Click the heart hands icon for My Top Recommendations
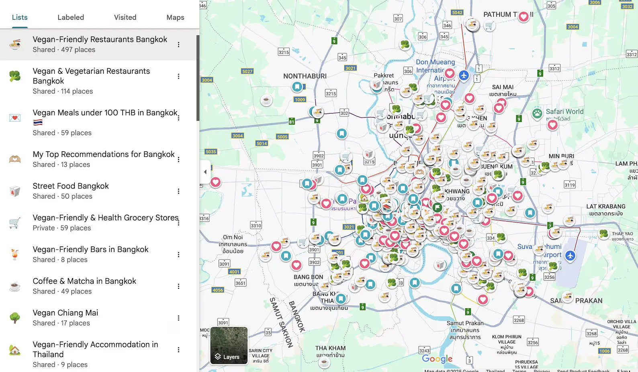Image resolution: width=638 pixels, height=372 pixels. [15, 159]
